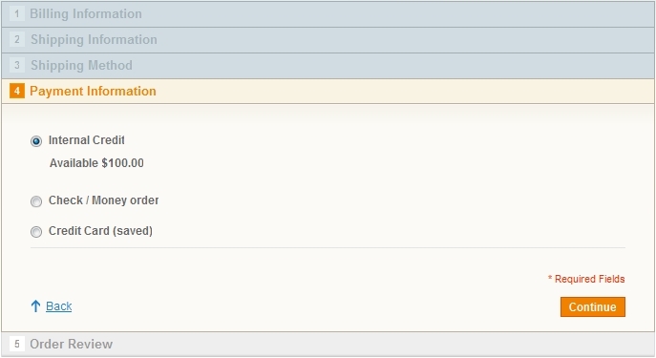
Task: Select Credit Card (saved) radio button
Action: [x=36, y=232]
